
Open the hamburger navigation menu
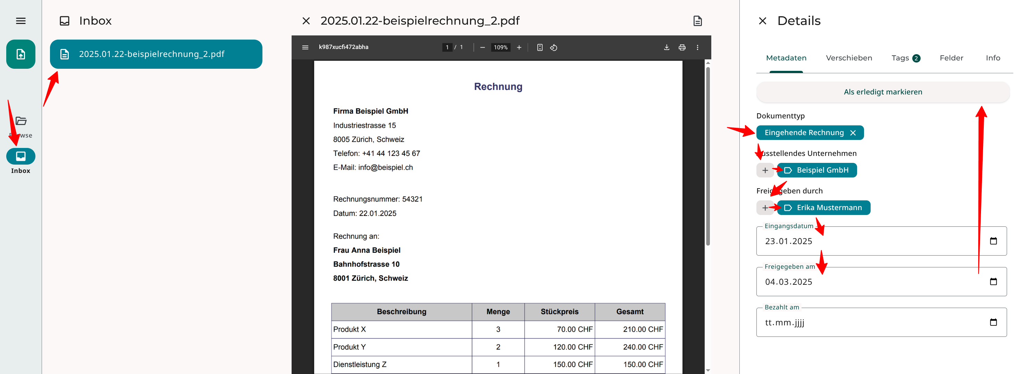tap(21, 21)
